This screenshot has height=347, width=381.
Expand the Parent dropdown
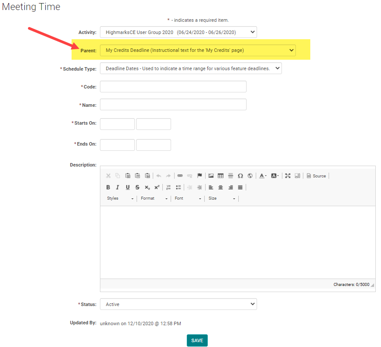point(198,50)
